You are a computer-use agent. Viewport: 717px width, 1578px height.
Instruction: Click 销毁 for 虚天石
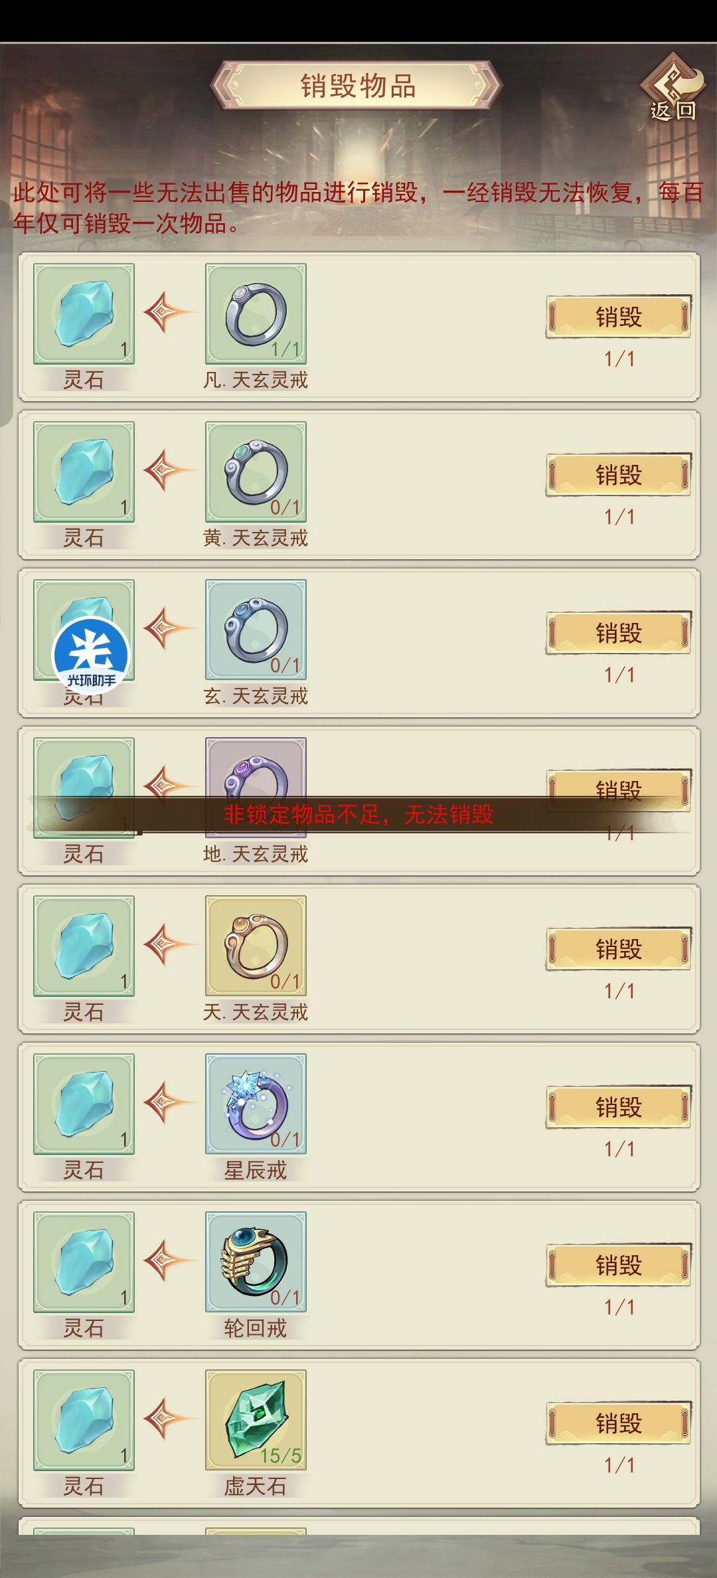pyautogui.click(x=619, y=1423)
